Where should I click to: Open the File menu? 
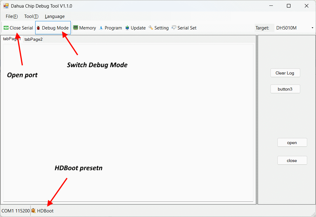coord(12,16)
